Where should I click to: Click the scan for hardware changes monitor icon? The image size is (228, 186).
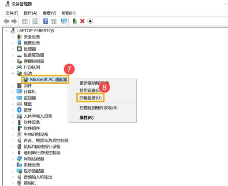point(64,21)
